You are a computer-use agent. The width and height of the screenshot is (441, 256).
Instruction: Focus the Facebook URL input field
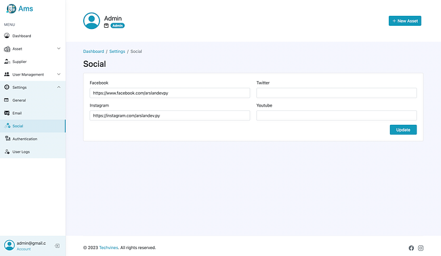coord(170,93)
